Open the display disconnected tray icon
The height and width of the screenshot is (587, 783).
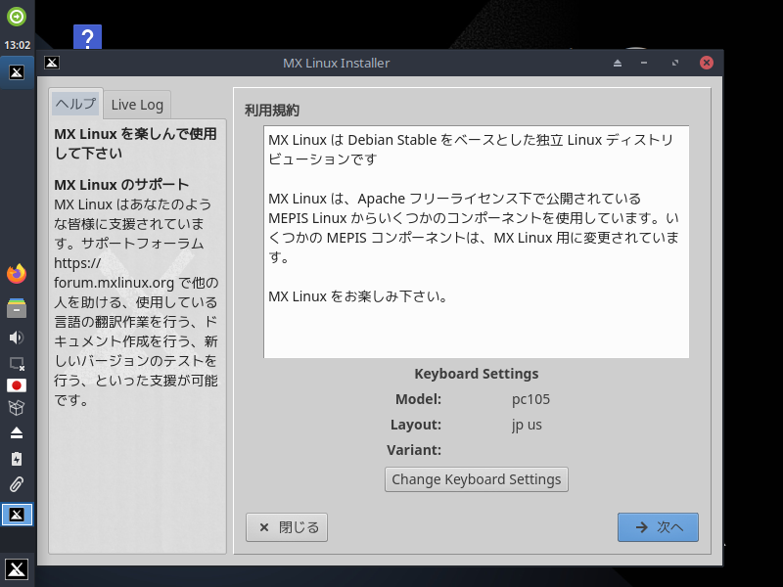[17, 363]
